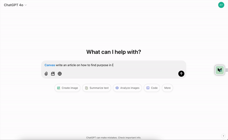
Task: Click the question mark help icon
Action: pyautogui.click(x=223, y=136)
